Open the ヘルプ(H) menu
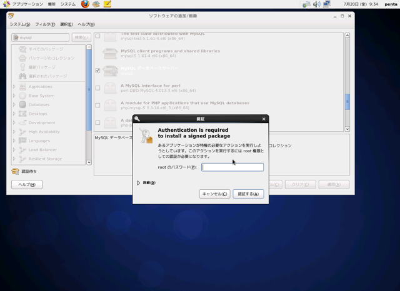Image resolution: width=400 pixels, height=291 pixels. [86, 24]
